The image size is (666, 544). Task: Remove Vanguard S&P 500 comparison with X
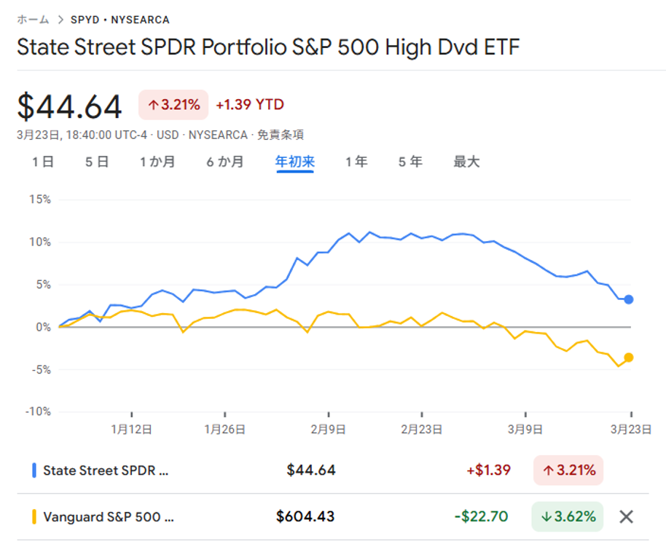(x=626, y=517)
